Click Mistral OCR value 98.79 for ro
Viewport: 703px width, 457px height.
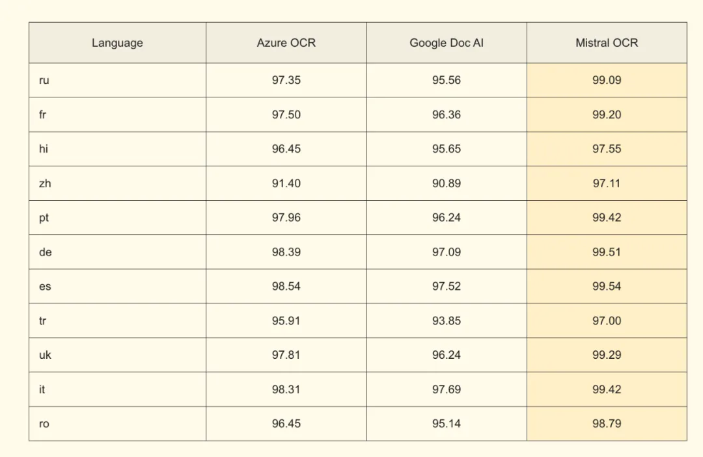[607, 424]
